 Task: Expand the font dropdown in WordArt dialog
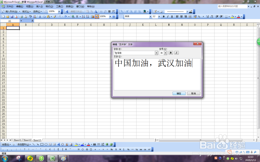tap(156, 53)
